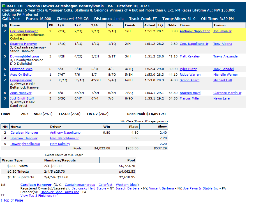Click the $0.10 Superfecta row label
Image resolution: width=254 pixels, height=206 pixels.
[x=21, y=177]
